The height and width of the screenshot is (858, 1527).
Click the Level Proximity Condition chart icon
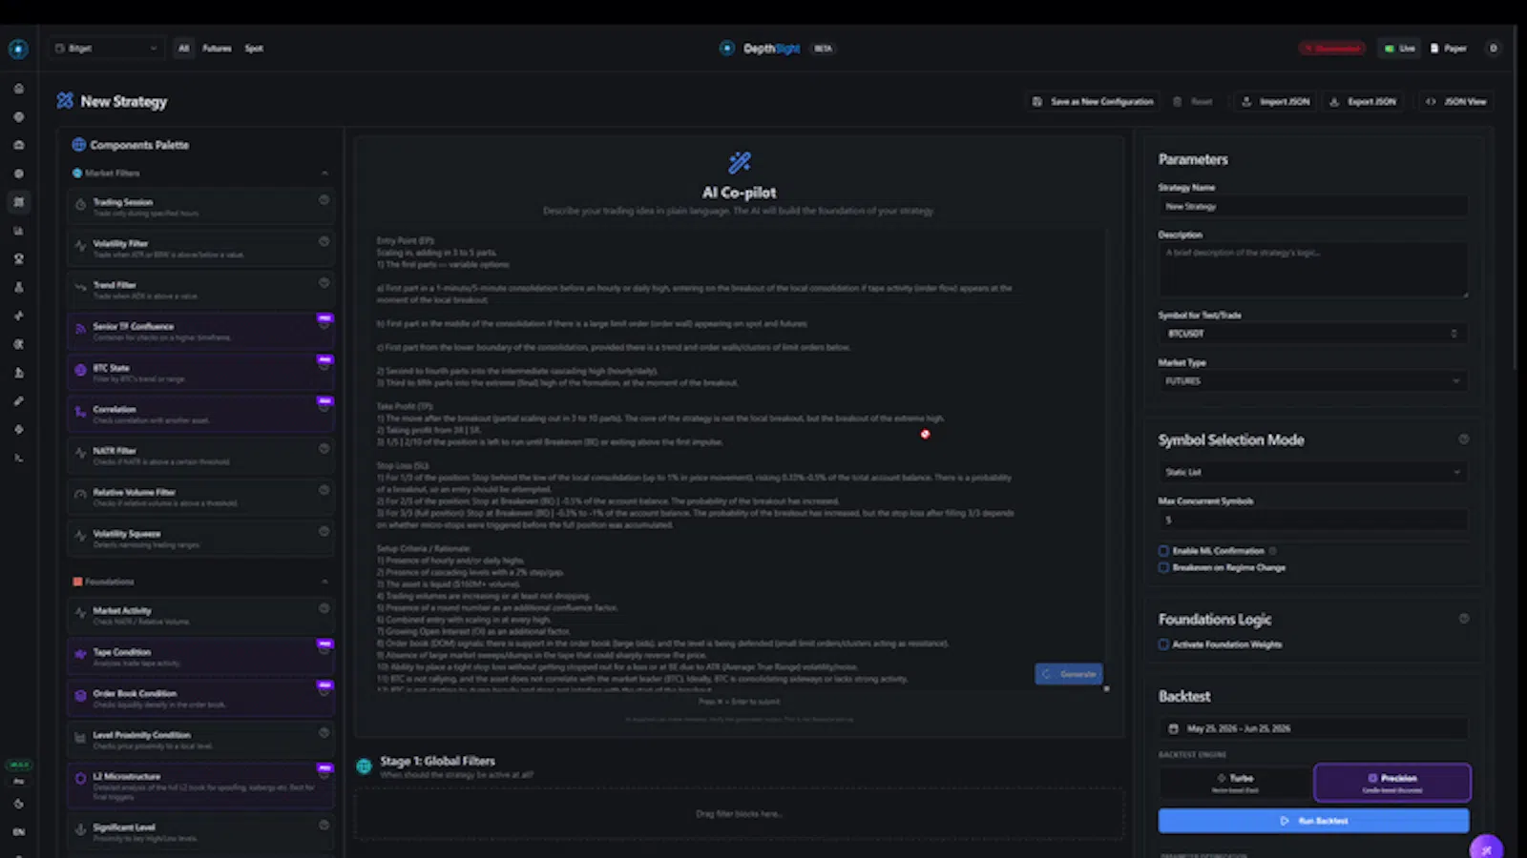(80, 738)
